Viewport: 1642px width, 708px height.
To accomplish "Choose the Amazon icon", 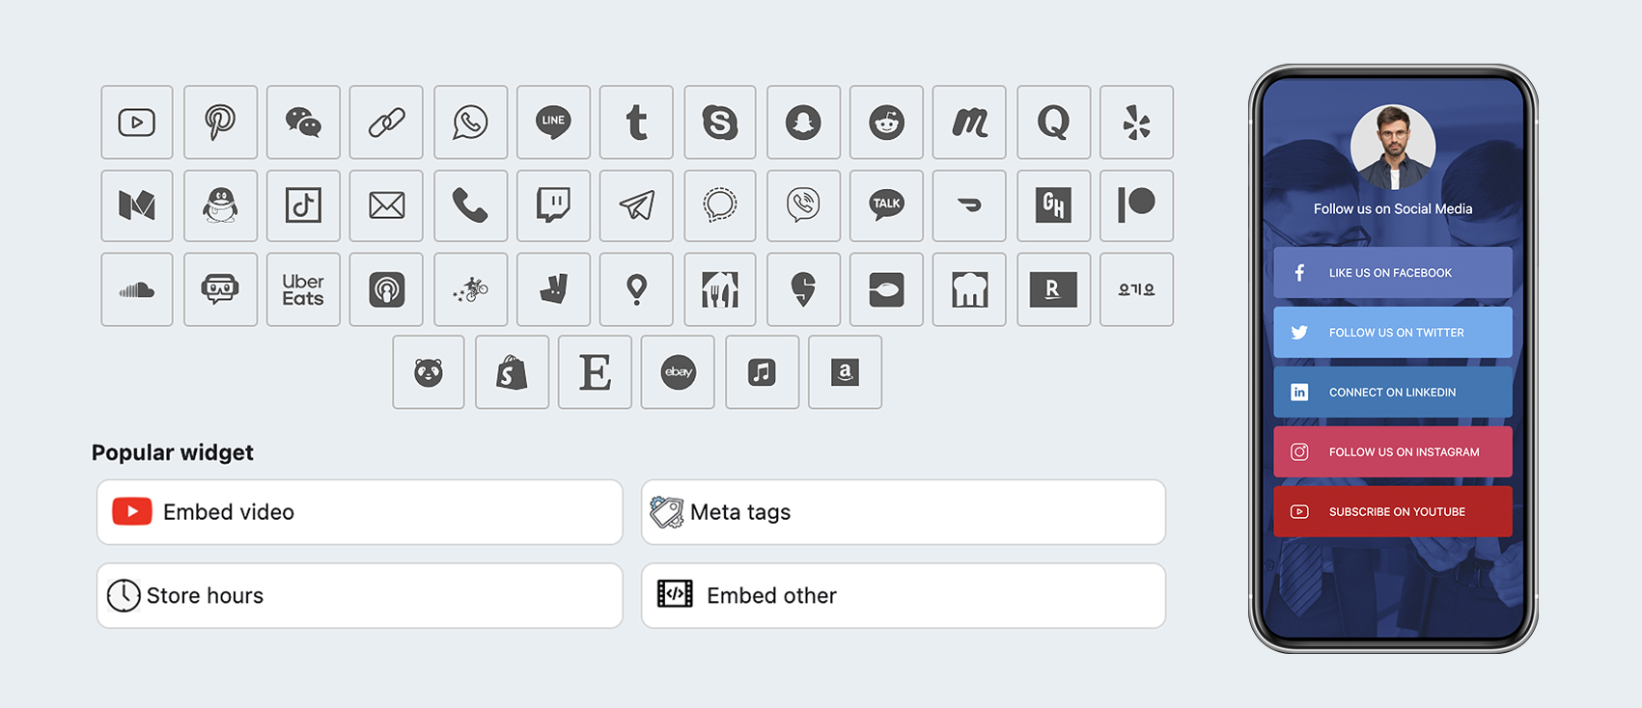I will (845, 372).
